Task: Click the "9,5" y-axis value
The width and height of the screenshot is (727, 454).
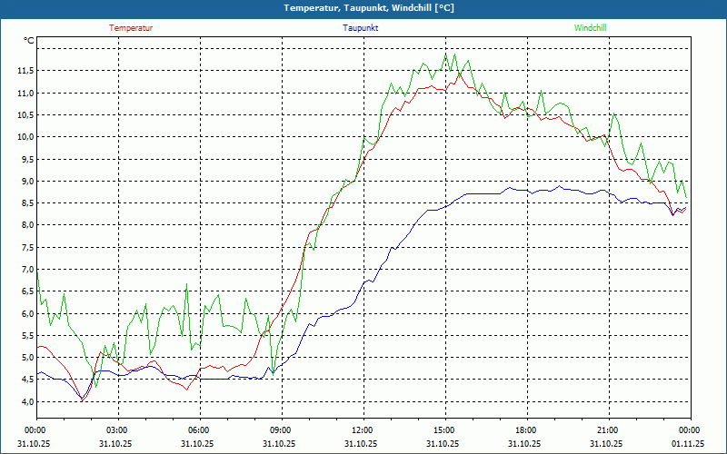Action: (x=27, y=159)
